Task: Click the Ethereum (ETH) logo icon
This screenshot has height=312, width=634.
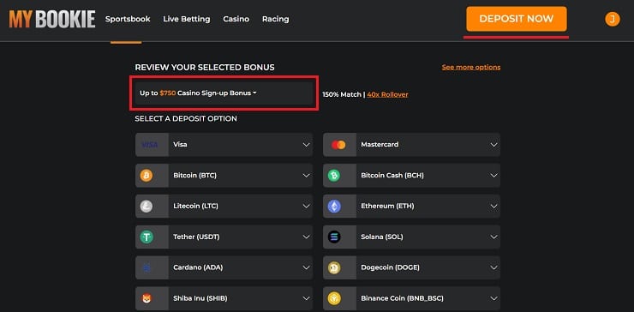Action: (334, 206)
